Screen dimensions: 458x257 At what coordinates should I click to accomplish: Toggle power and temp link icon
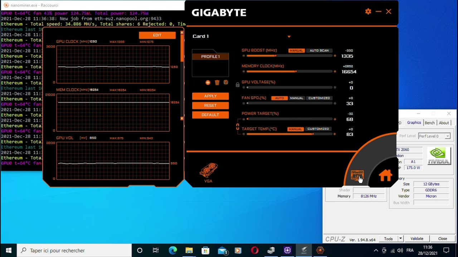click(237, 127)
